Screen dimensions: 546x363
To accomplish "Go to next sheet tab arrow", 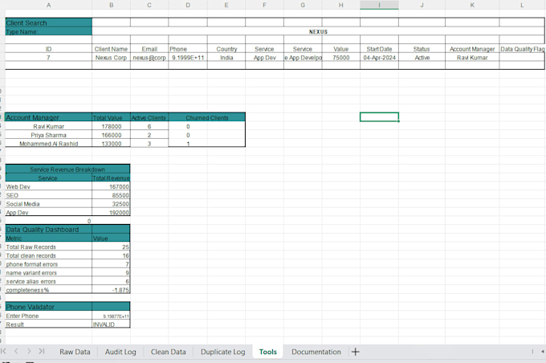I will pyautogui.click(x=29, y=351).
